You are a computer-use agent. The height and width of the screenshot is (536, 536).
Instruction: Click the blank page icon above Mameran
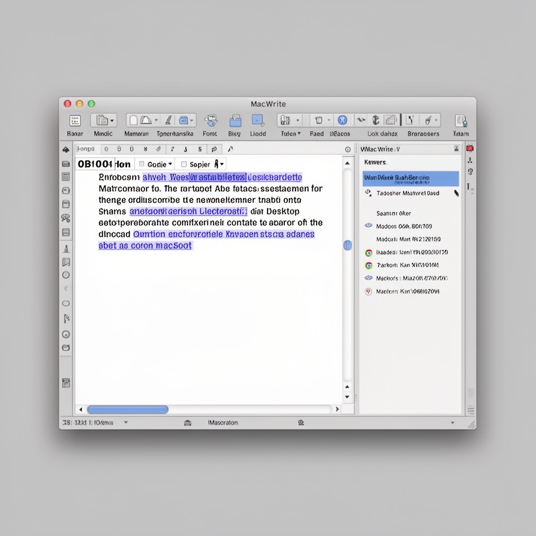tap(133, 120)
